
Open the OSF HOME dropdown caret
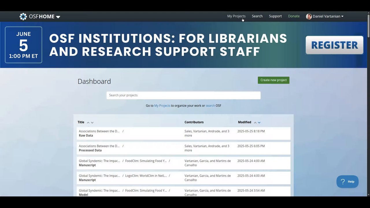[x=58, y=17]
